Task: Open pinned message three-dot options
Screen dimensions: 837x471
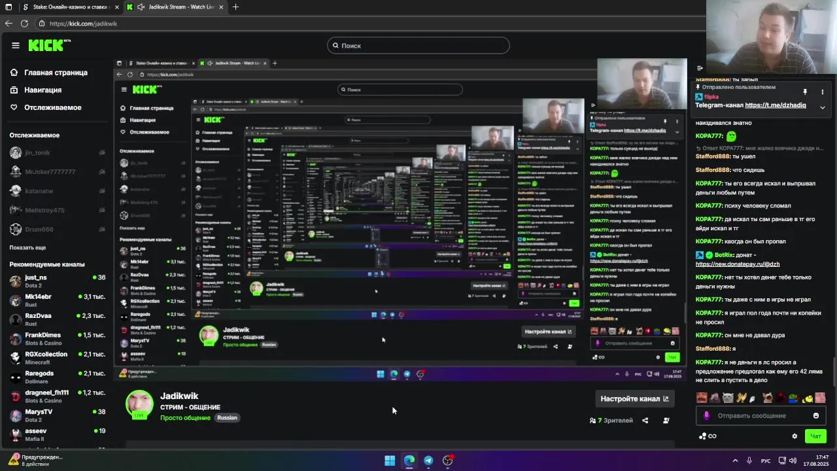Action: (x=821, y=92)
